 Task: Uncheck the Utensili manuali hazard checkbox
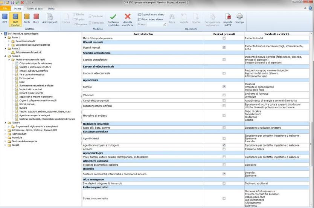[224, 48]
